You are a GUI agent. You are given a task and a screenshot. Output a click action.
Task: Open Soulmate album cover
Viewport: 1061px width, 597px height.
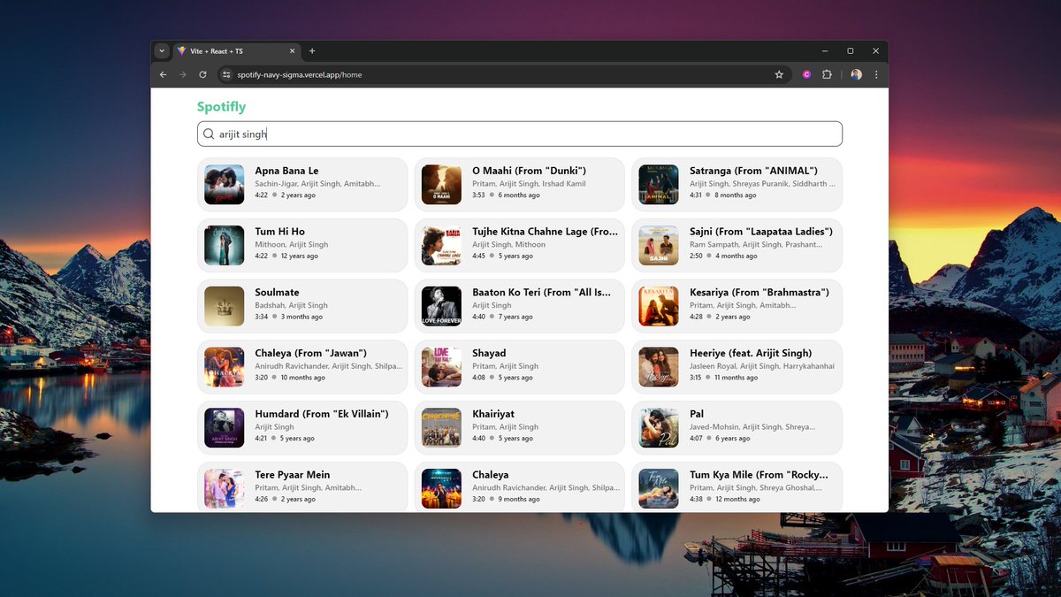pos(225,306)
